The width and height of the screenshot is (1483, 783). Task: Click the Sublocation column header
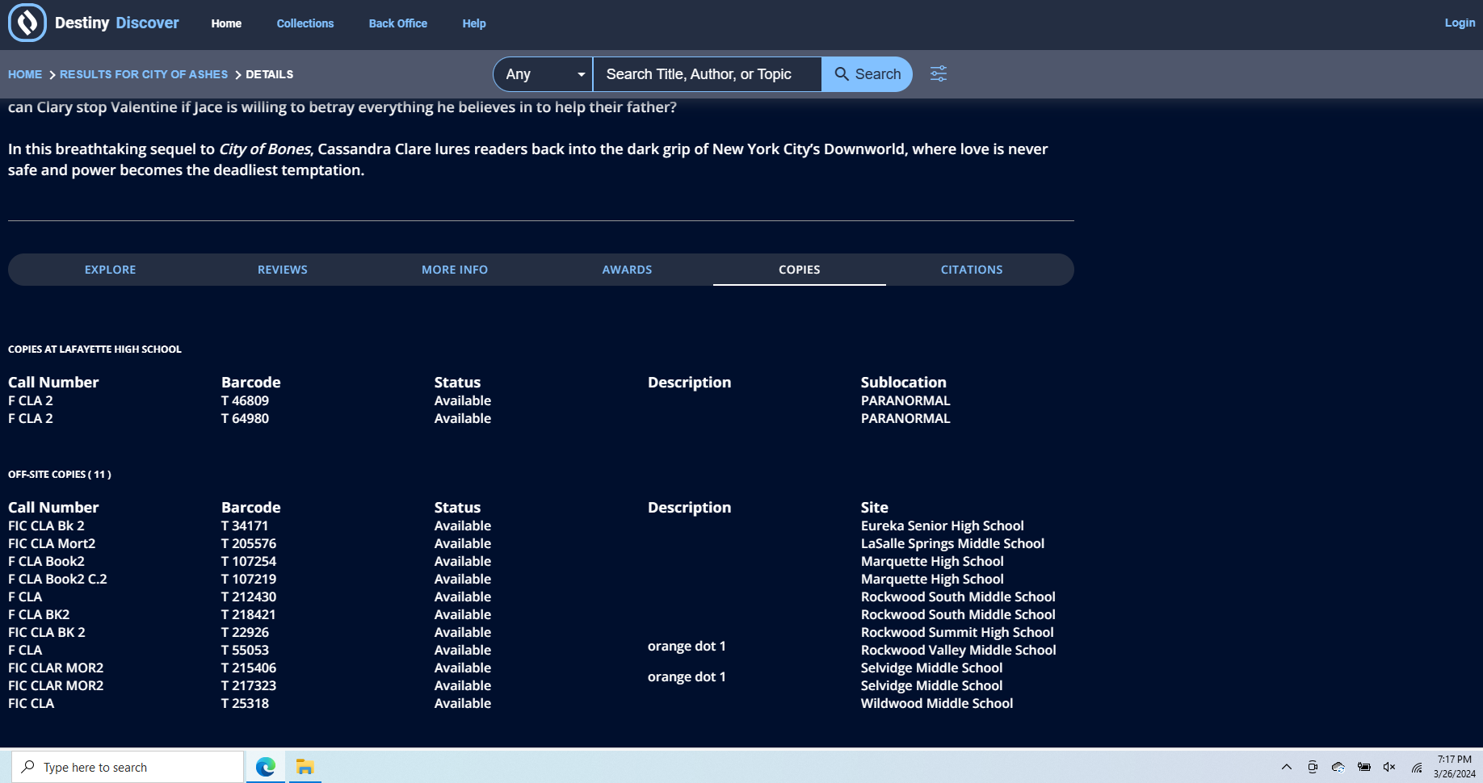[903, 382]
